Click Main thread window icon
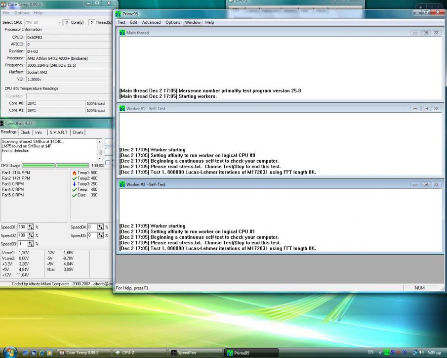This screenshot has width=447, height=358. [122, 33]
